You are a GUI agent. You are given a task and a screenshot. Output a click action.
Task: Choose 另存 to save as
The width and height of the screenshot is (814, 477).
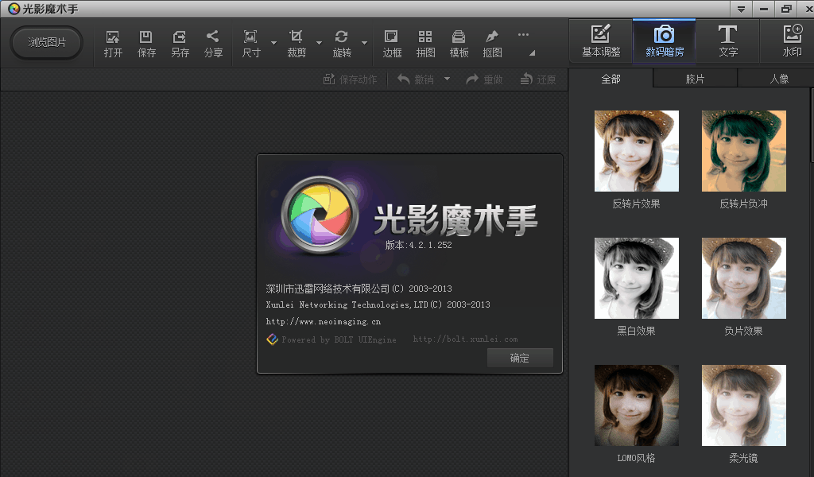[180, 44]
